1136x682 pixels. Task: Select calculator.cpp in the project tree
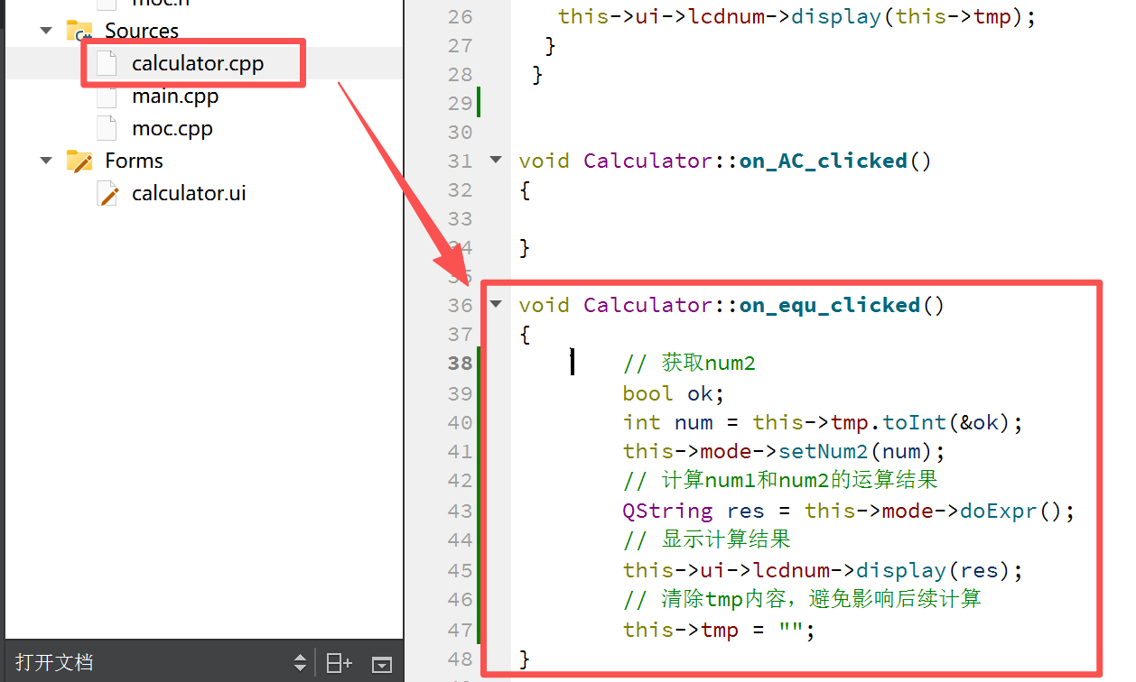pos(198,64)
